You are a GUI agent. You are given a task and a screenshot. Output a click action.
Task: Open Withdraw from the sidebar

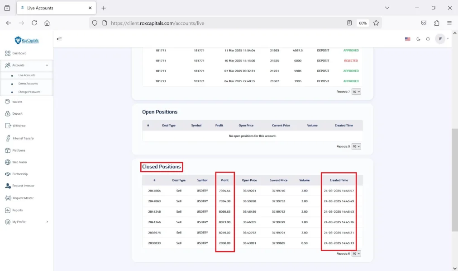[8, 126]
